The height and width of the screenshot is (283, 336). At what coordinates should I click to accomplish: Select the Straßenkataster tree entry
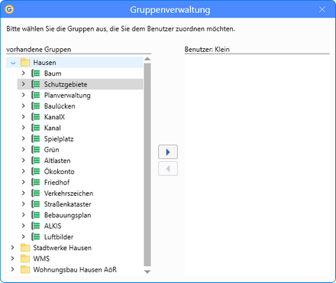coord(67,204)
